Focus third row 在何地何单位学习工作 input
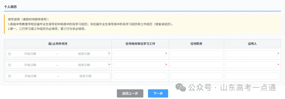 (140, 76)
